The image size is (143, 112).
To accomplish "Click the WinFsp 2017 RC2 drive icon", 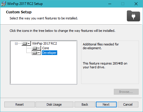I will coord(25,44).
